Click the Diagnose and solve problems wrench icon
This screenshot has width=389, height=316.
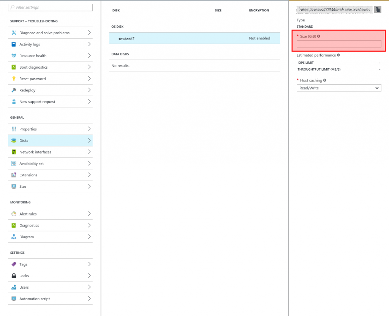(x=14, y=33)
